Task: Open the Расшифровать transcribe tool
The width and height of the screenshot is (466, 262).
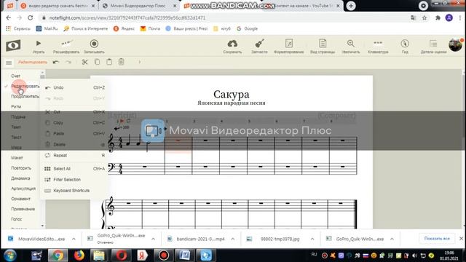Action: (66, 47)
